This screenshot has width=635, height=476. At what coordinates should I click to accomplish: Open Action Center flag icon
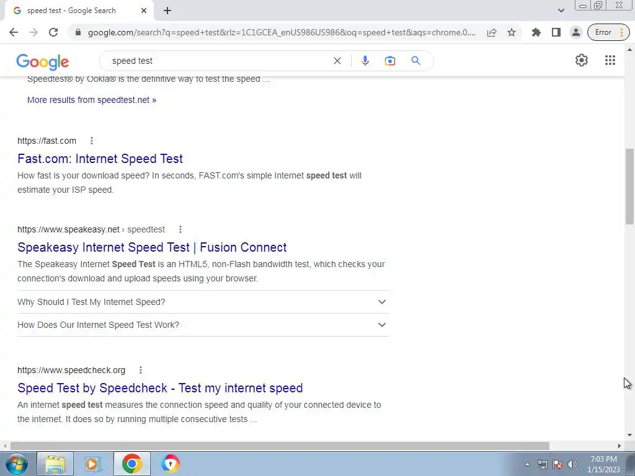[557, 464]
